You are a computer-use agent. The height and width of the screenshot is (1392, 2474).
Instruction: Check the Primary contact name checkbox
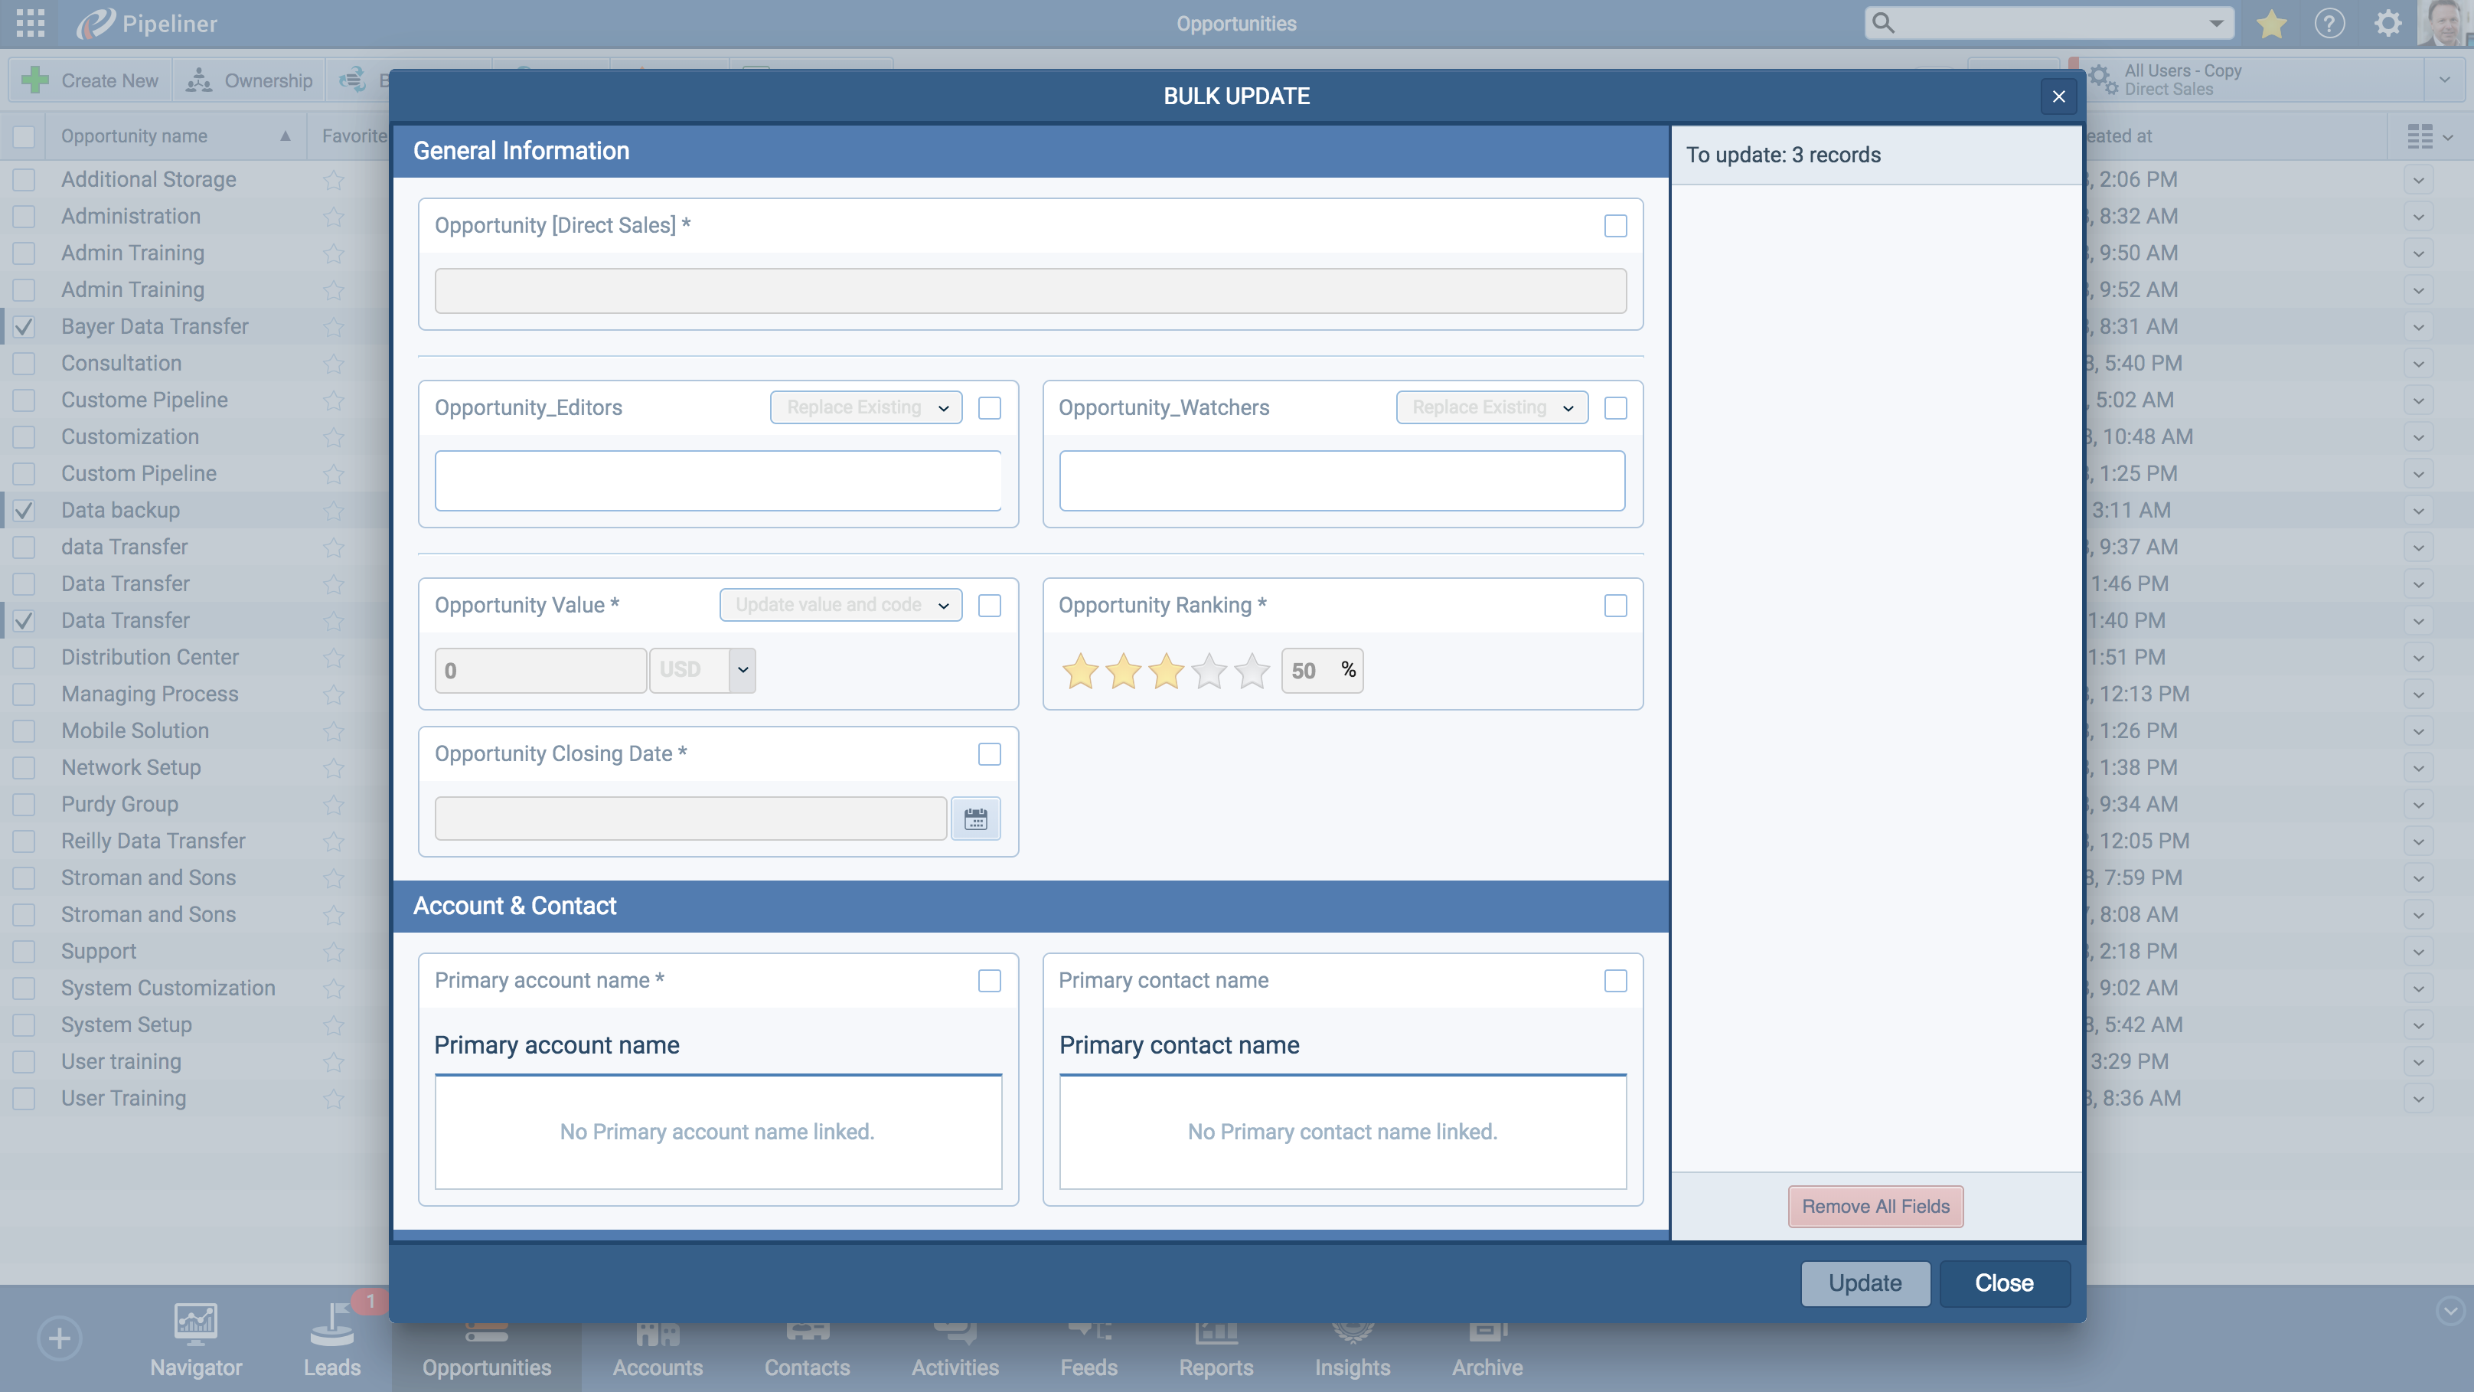1615,981
